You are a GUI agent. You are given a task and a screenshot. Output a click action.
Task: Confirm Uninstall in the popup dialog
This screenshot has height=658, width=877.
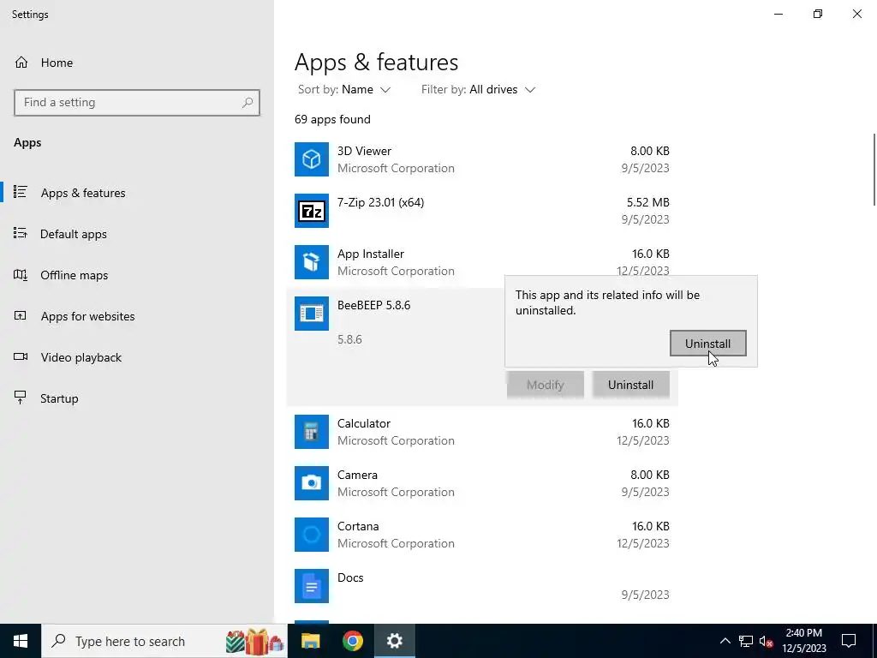(707, 343)
